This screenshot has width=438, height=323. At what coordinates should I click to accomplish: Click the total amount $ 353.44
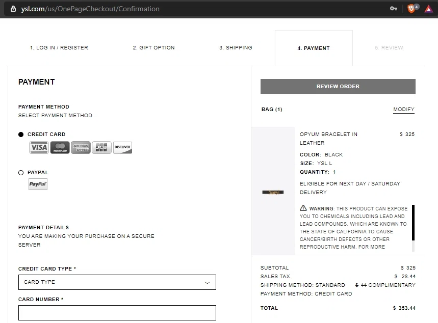(404, 308)
